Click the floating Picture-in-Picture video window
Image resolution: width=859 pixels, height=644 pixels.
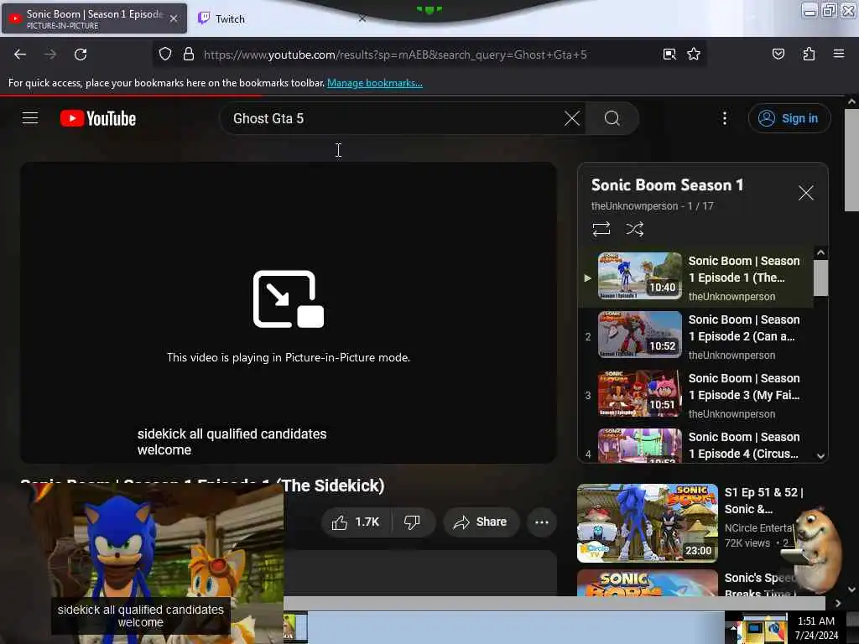[x=142, y=564]
